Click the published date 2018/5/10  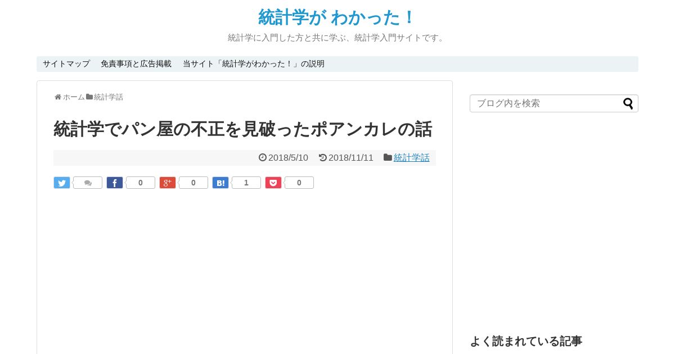(288, 158)
